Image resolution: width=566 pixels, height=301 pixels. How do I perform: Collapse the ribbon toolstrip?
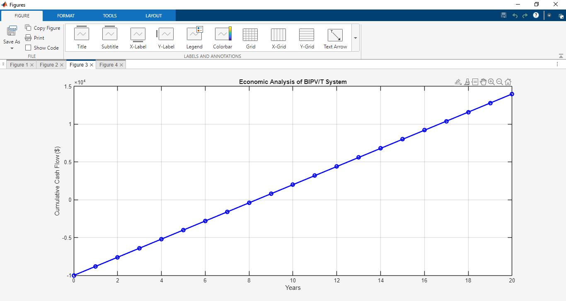pos(561,56)
